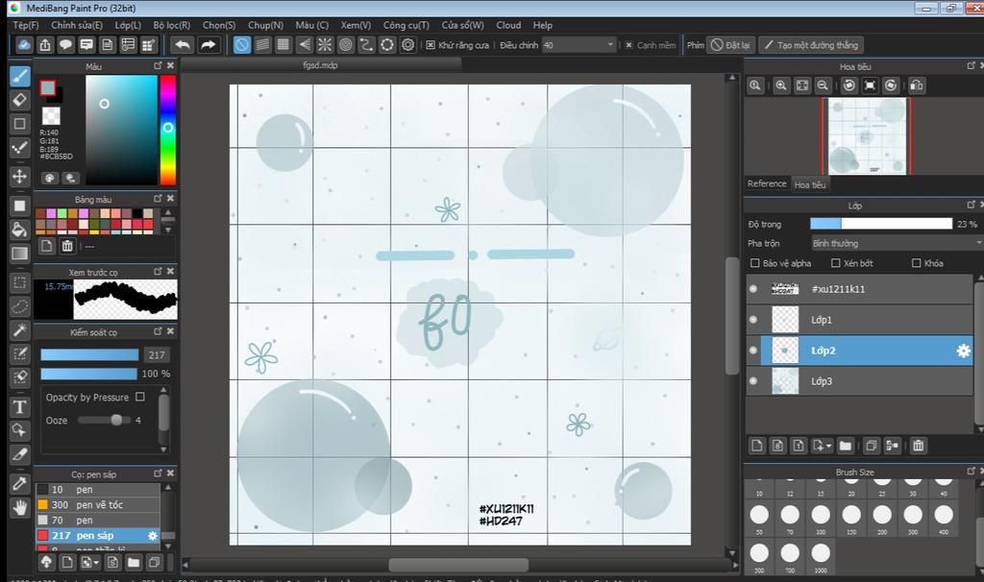This screenshot has width=984, height=582.
Task: Undock the Bảng màu palette panel
Action: [158, 199]
